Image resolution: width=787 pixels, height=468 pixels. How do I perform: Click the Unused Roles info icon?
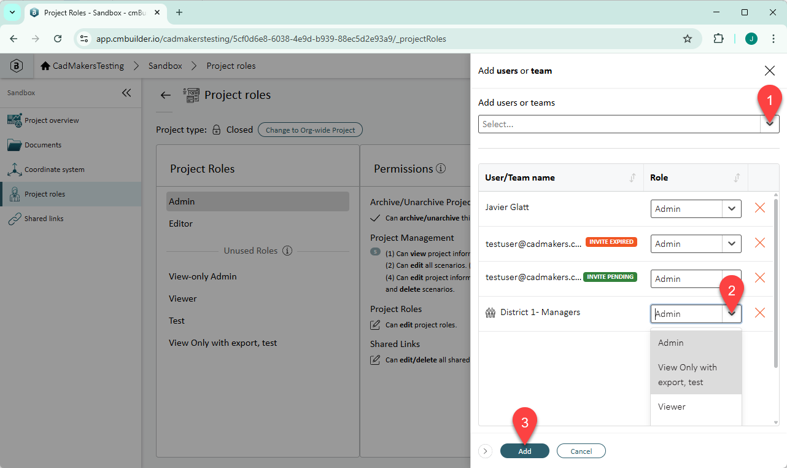287,251
